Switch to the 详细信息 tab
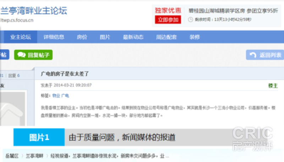The height and width of the screenshot is (162, 284). click(54, 37)
